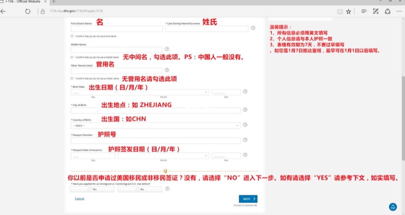Viewport: 405px width, 215px height.
Task: Click the Cancel link
Action: (x=79, y=199)
